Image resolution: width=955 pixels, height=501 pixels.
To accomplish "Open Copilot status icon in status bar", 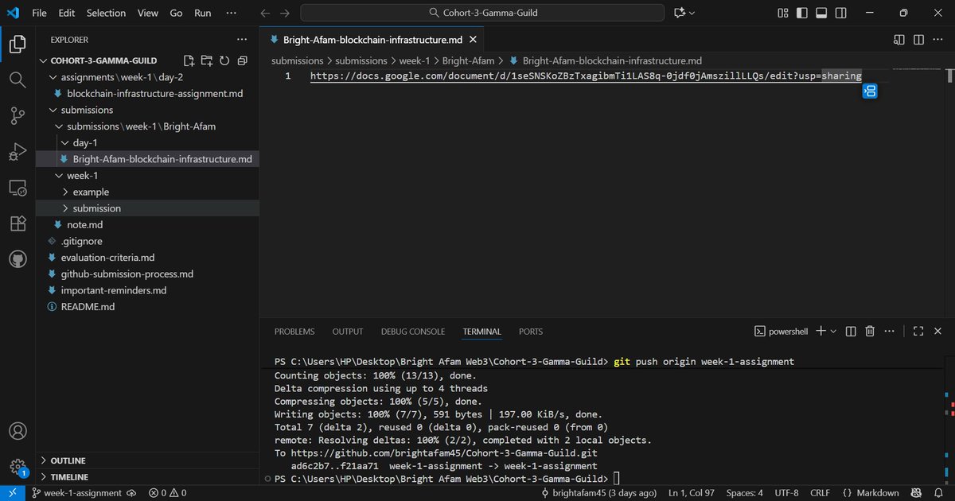I will click(917, 493).
